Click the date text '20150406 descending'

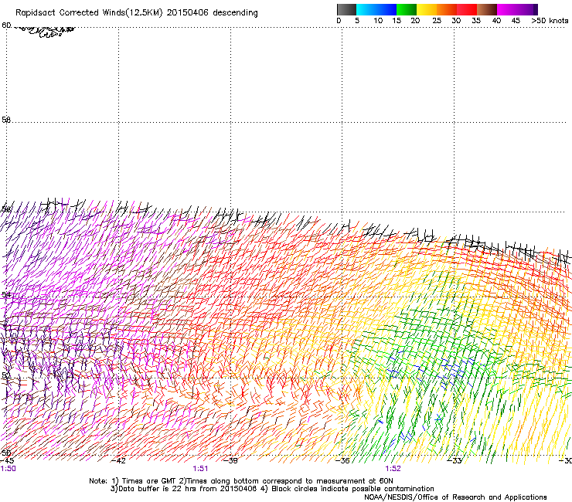212,13
